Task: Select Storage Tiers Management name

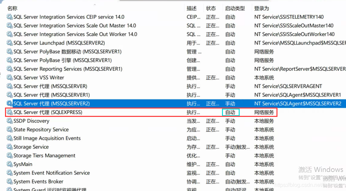Action: pos(44,156)
